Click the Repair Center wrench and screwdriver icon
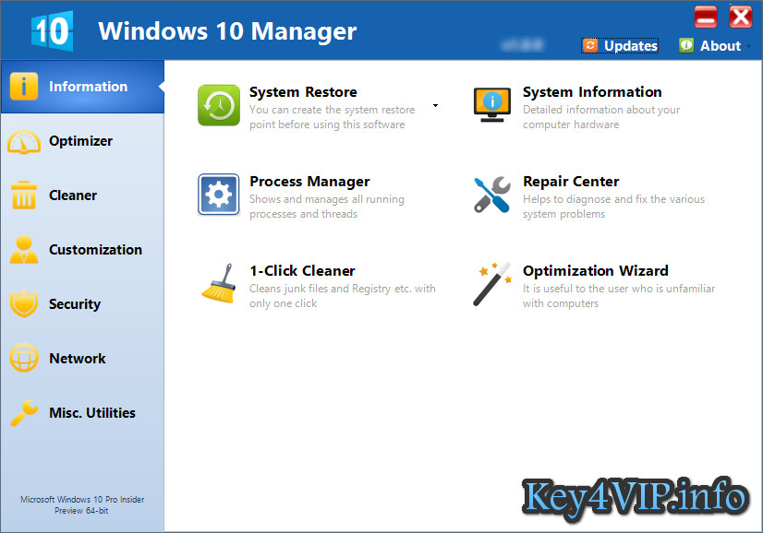 tap(492, 195)
